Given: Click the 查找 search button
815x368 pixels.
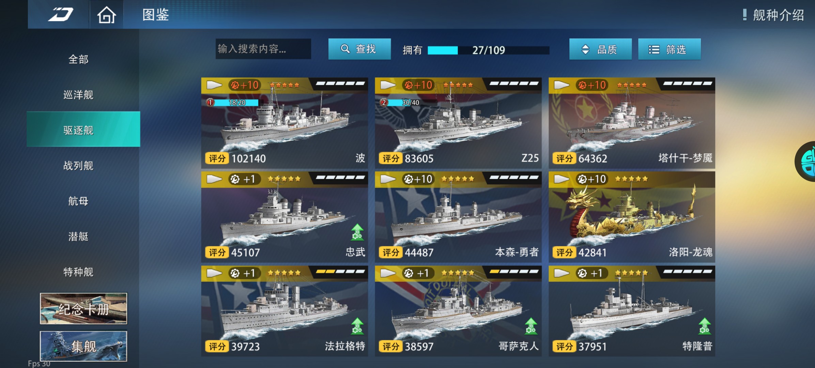Looking at the screenshot, I should coord(359,49).
